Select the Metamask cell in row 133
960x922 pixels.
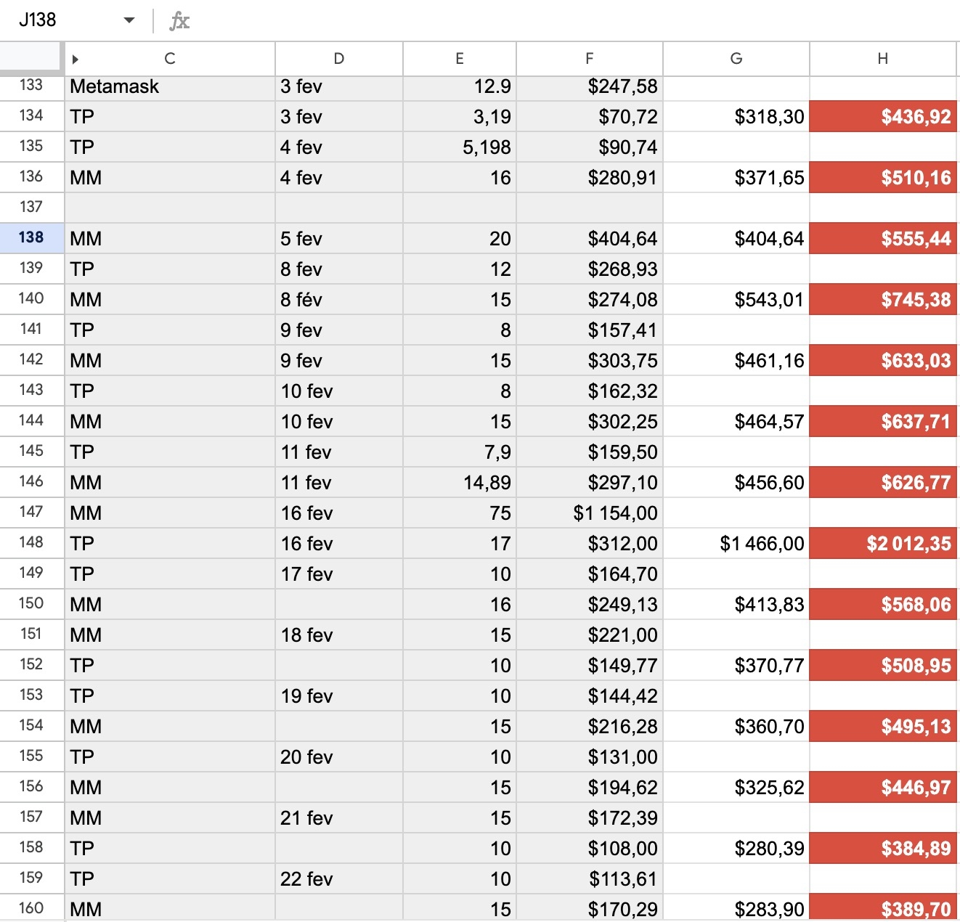coord(169,86)
